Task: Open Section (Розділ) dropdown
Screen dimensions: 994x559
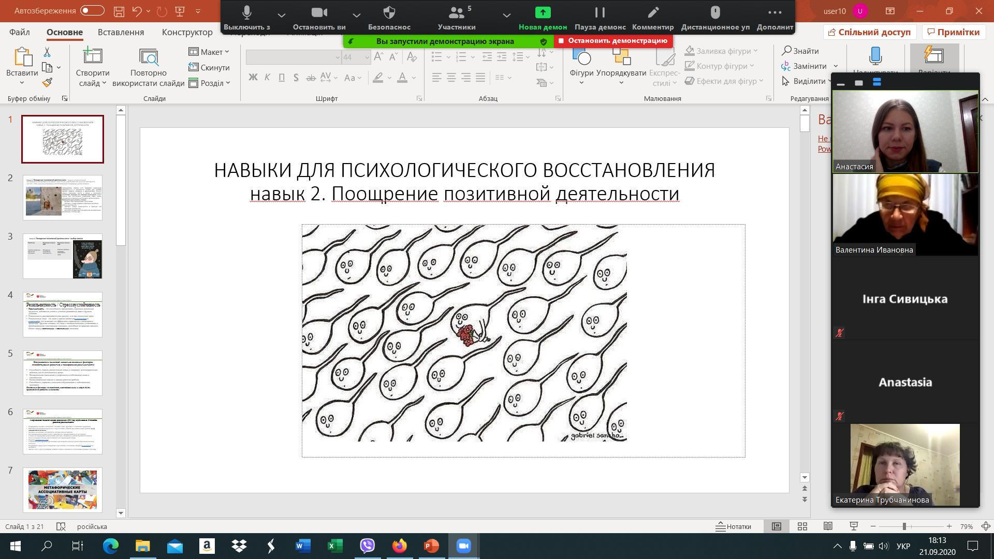Action: [209, 83]
